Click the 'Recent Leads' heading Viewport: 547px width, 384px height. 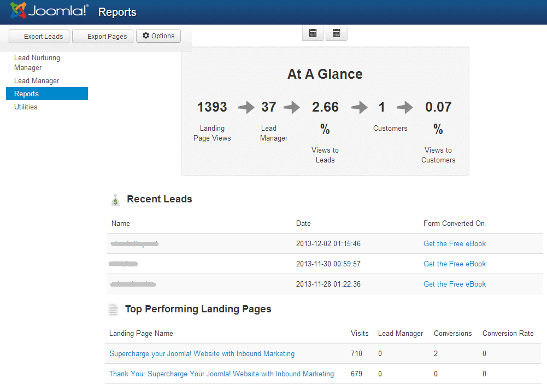[x=160, y=199]
